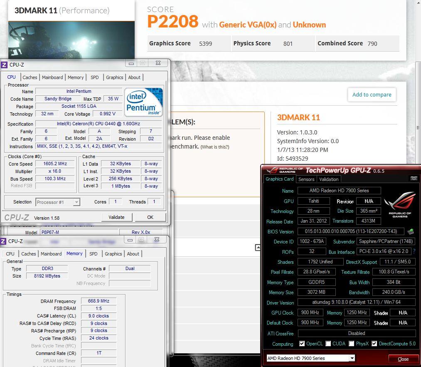The image size is (421, 367).
Task: Switch to the CPU tab in the lower CPU-Z window
Action: point(10,254)
